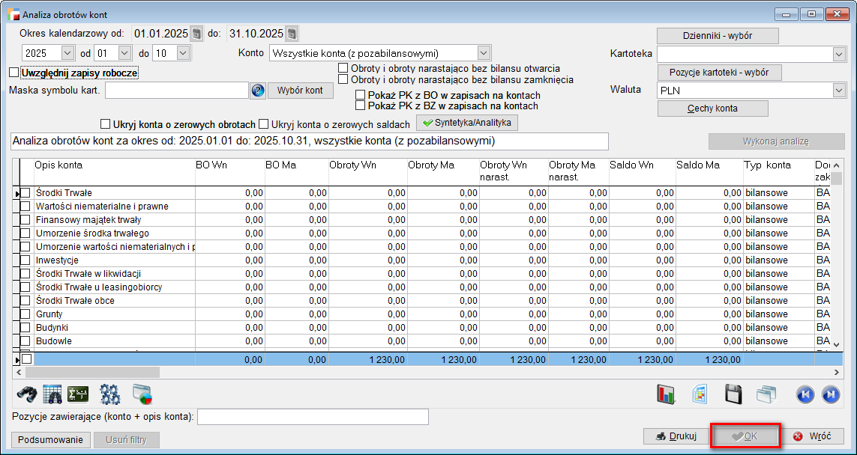The image size is (857, 455).
Task: Enable Uwzględnij zapisy robocze checkbox
Action: point(13,73)
